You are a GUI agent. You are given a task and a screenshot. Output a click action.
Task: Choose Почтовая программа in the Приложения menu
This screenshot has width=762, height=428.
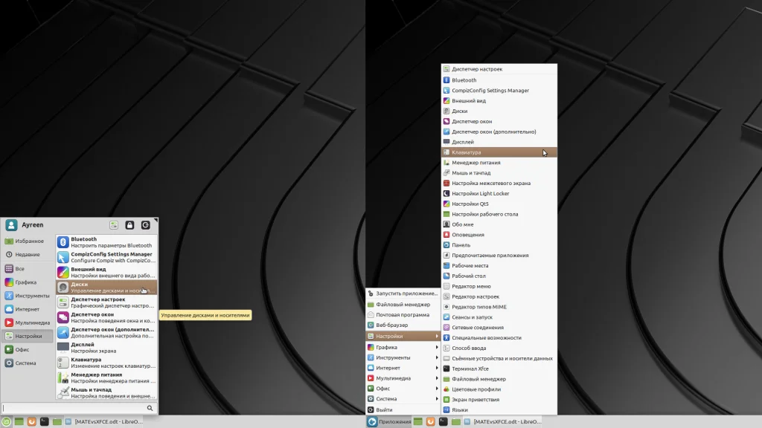click(403, 315)
